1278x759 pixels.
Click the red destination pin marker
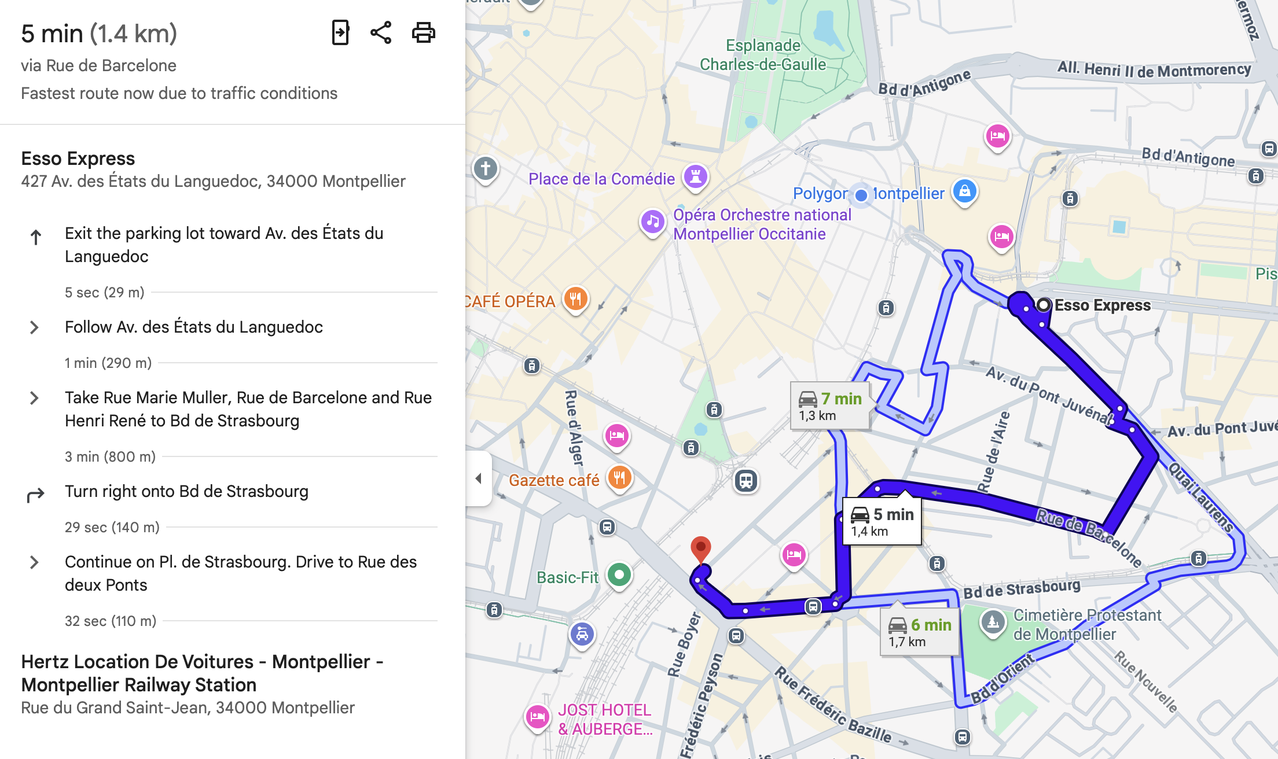(x=701, y=550)
